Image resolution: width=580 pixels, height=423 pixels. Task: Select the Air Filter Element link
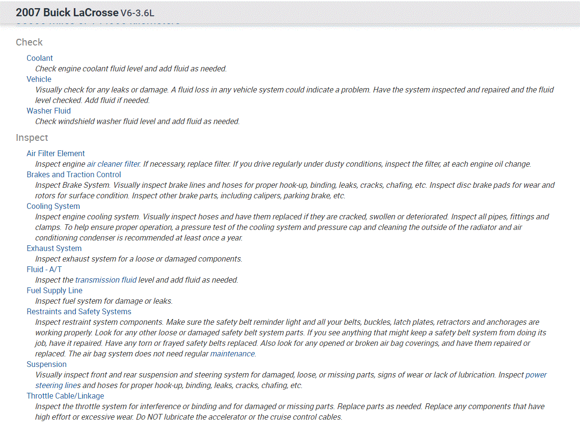(56, 153)
